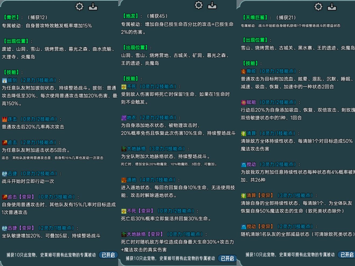Select the 遁地 skill icon

[124, 180]
